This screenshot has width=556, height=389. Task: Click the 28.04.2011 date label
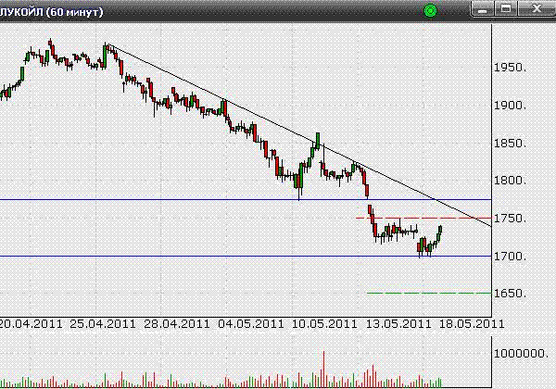[177, 324]
